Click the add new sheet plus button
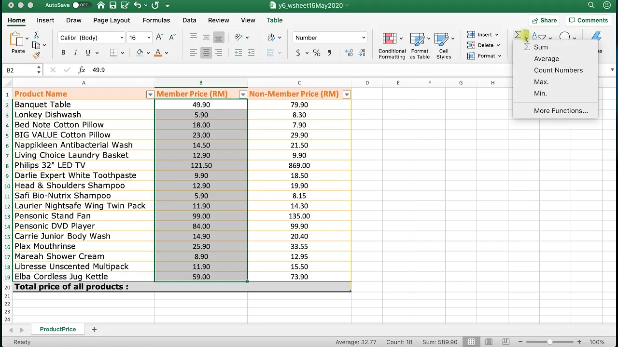This screenshot has height=347, width=618. (94, 330)
